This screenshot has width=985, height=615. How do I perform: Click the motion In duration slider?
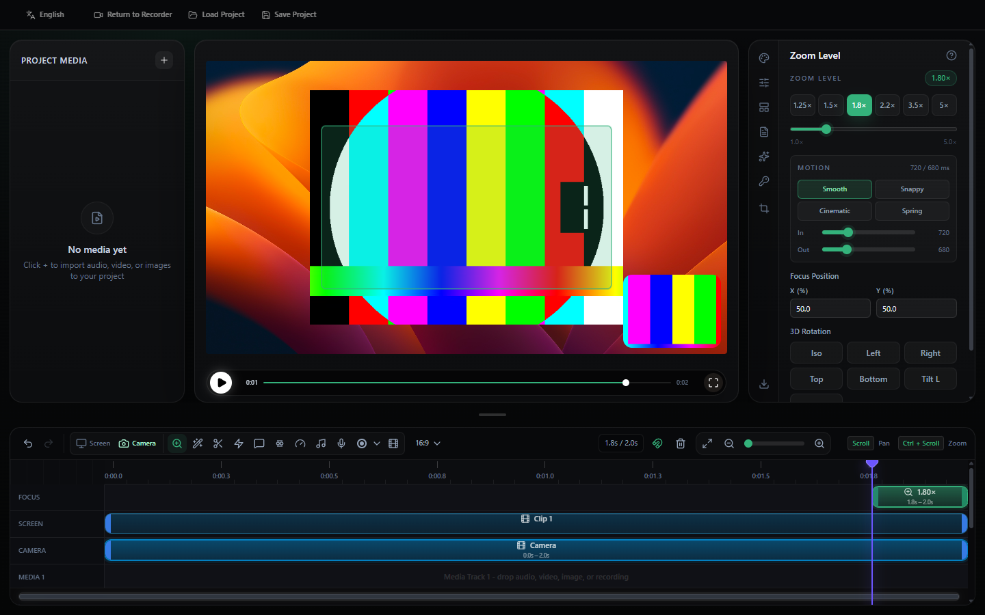(x=868, y=232)
